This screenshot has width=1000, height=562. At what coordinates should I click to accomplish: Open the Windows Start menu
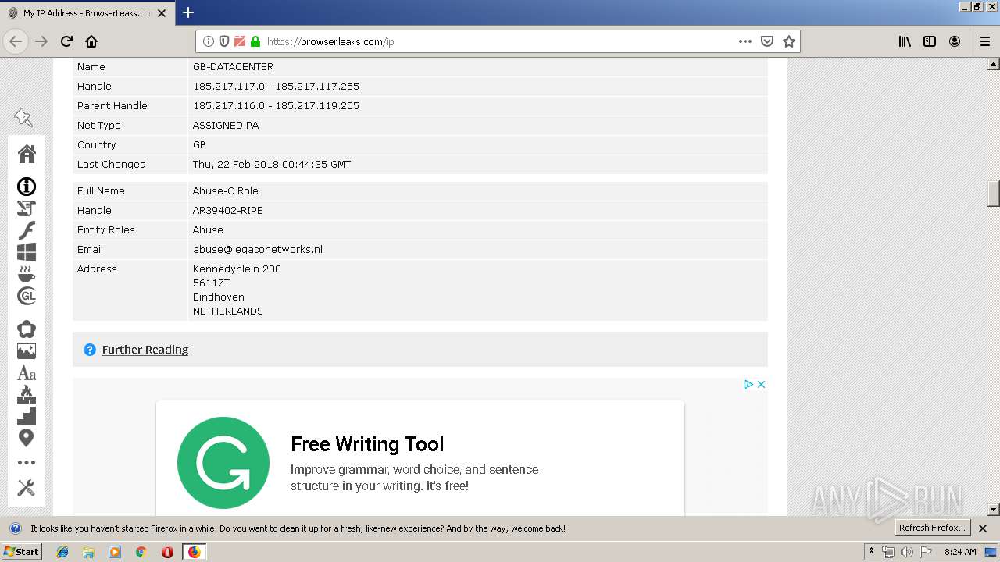[x=22, y=552]
